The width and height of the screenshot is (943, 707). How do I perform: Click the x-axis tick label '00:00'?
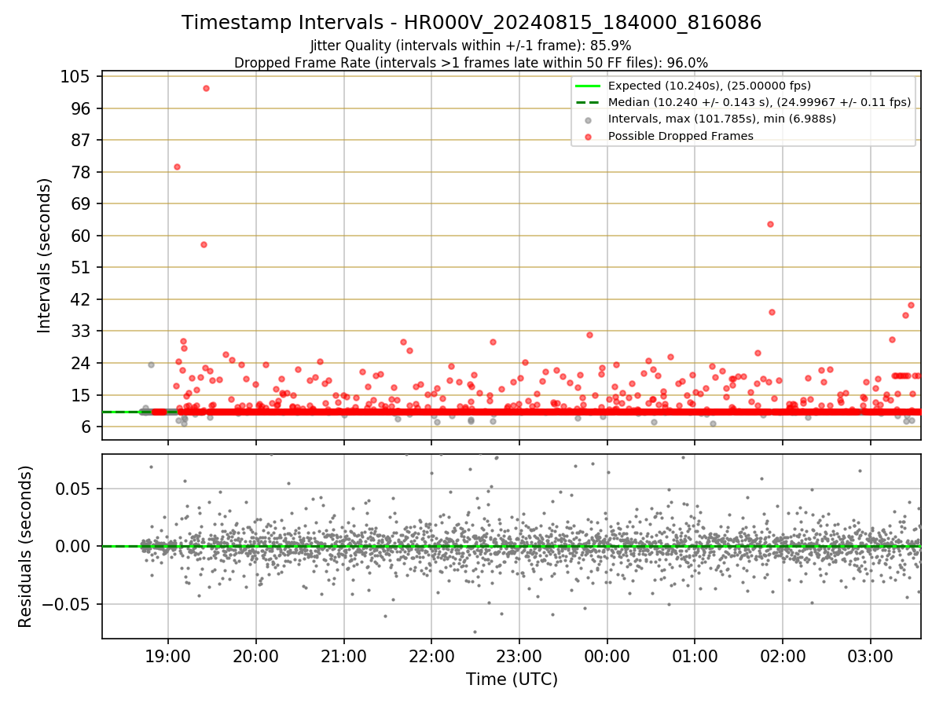click(607, 655)
